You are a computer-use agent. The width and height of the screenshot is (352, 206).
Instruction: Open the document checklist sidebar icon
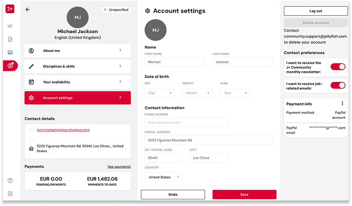[x=10, y=39]
